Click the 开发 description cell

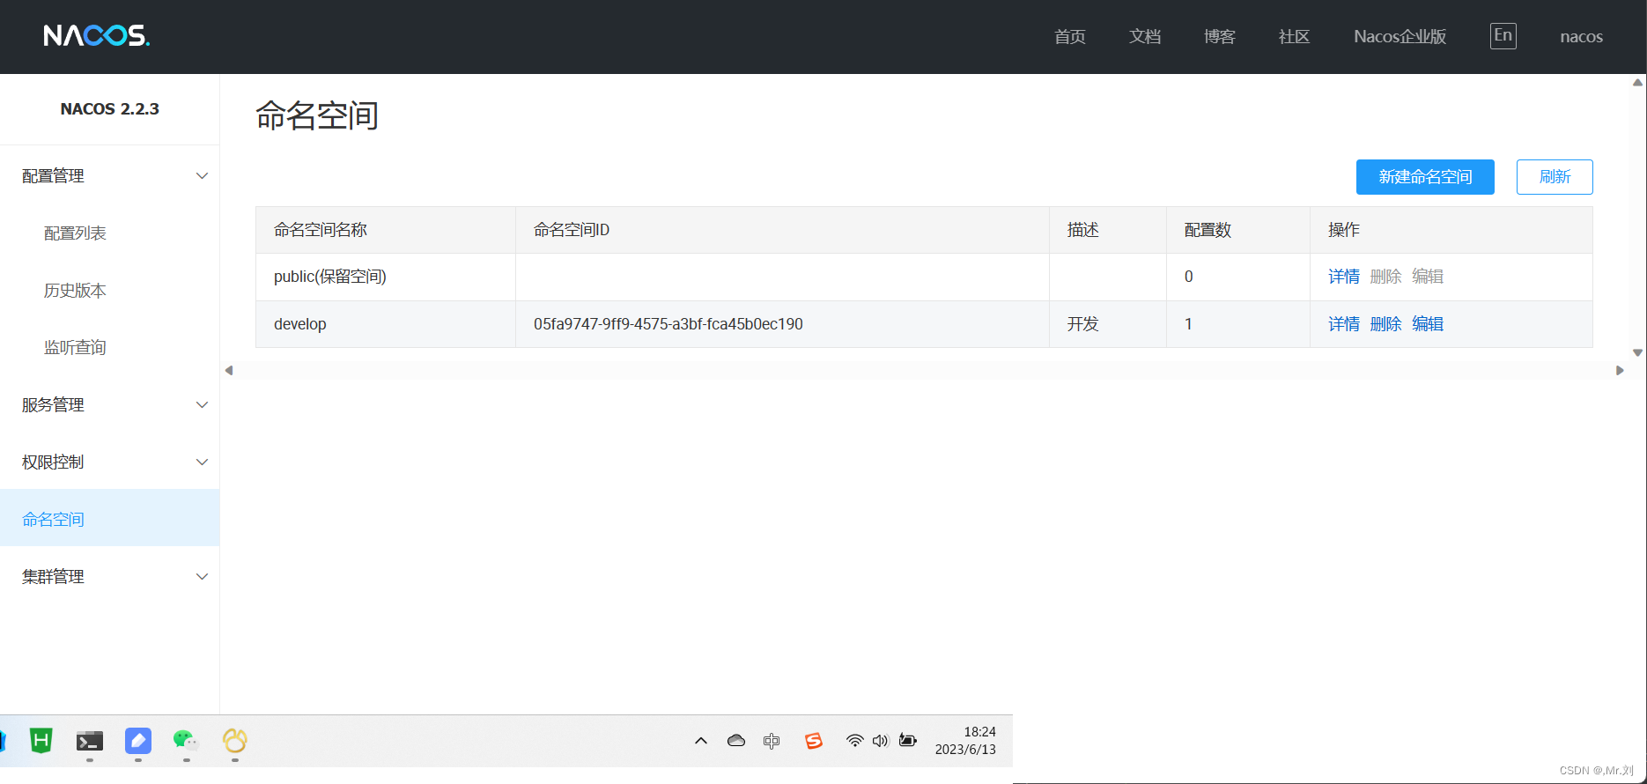point(1108,324)
